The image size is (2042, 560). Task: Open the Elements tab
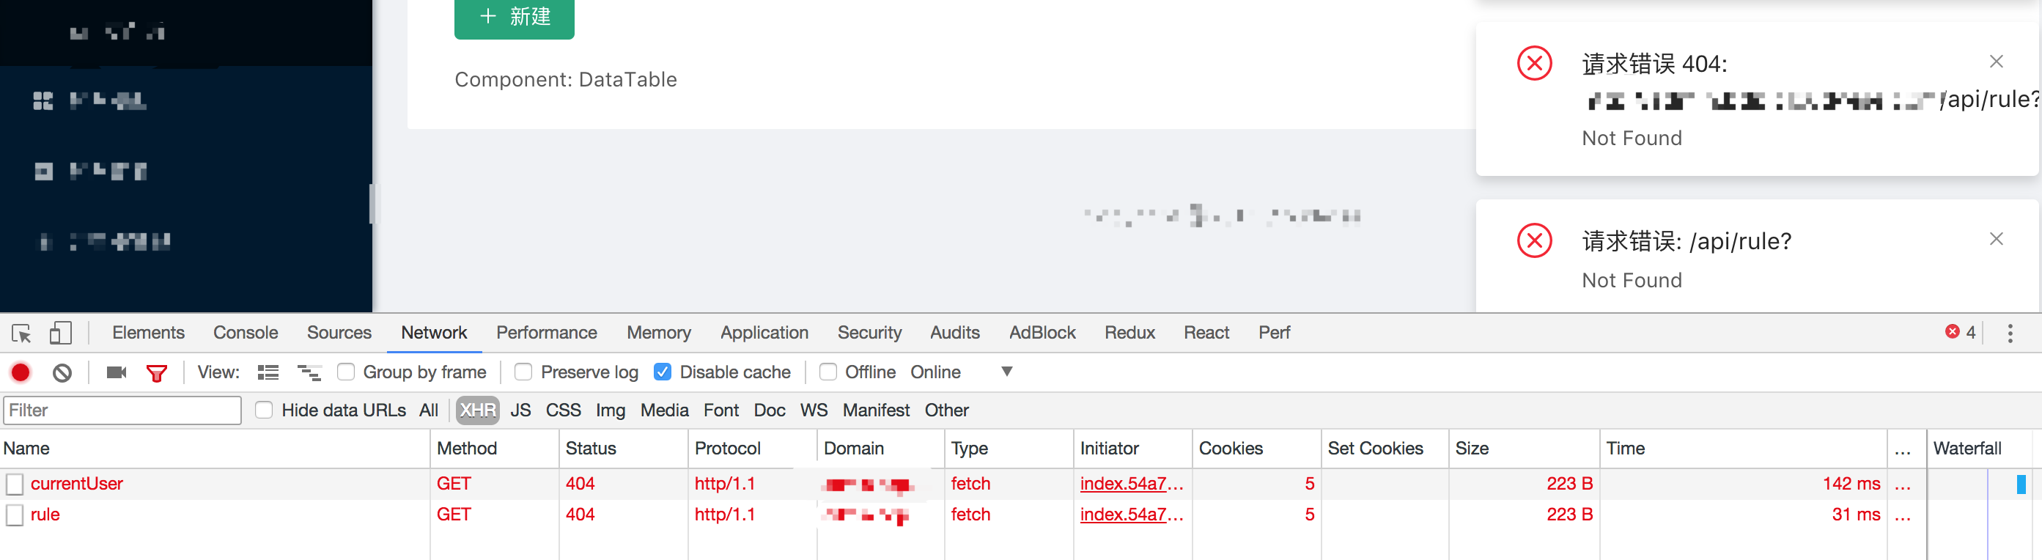click(148, 334)
